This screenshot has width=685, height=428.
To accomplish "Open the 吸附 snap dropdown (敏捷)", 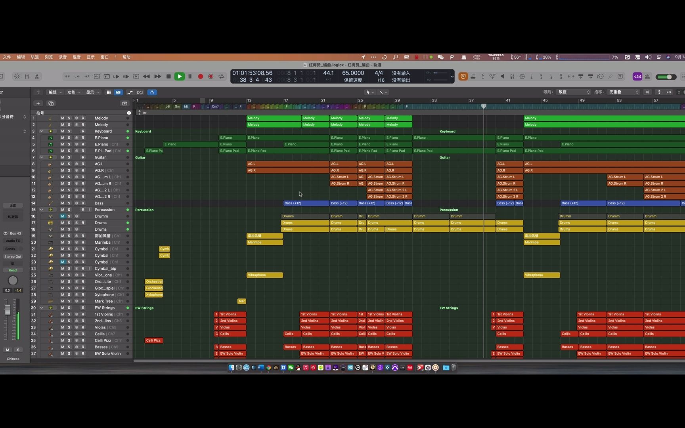I will pyautogui.click(x=574, y=92).
